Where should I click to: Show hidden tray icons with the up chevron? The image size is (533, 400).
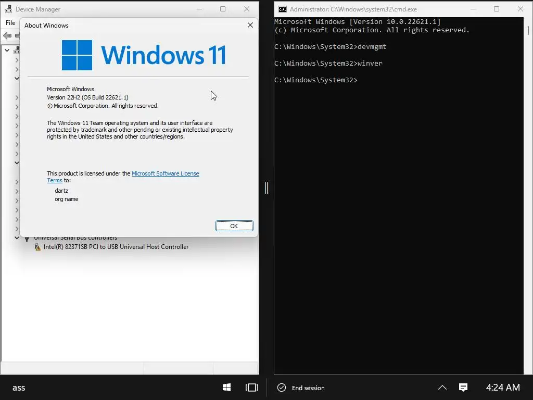coord(442,387)
